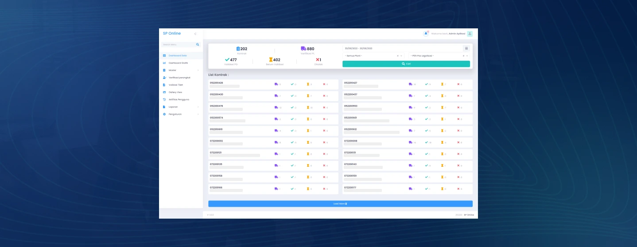Click green check icon in contract 072200008 row
The image size is (637, 247).
pos(427,142)
